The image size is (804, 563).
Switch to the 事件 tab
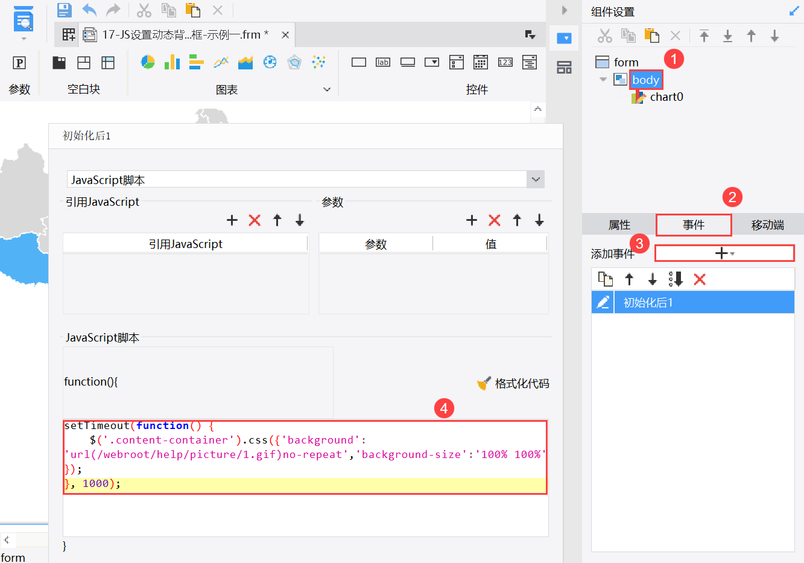tap(694, 225)
